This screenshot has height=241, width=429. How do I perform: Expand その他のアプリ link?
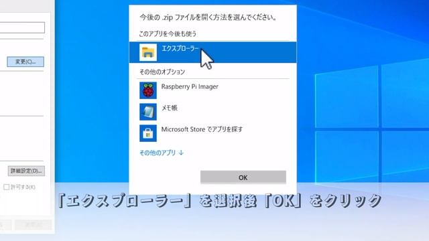[x=162, y=153]
